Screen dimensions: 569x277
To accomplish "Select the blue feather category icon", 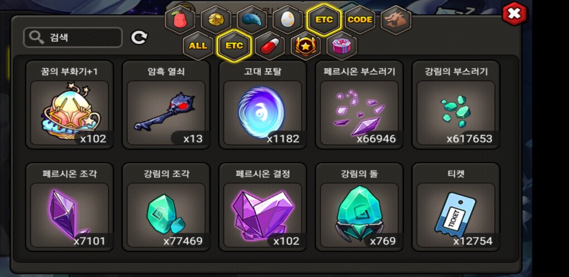I will click(x=252, y=20).
